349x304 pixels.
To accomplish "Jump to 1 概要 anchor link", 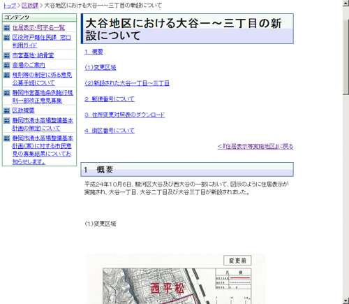I will click(x=94, y=52).
